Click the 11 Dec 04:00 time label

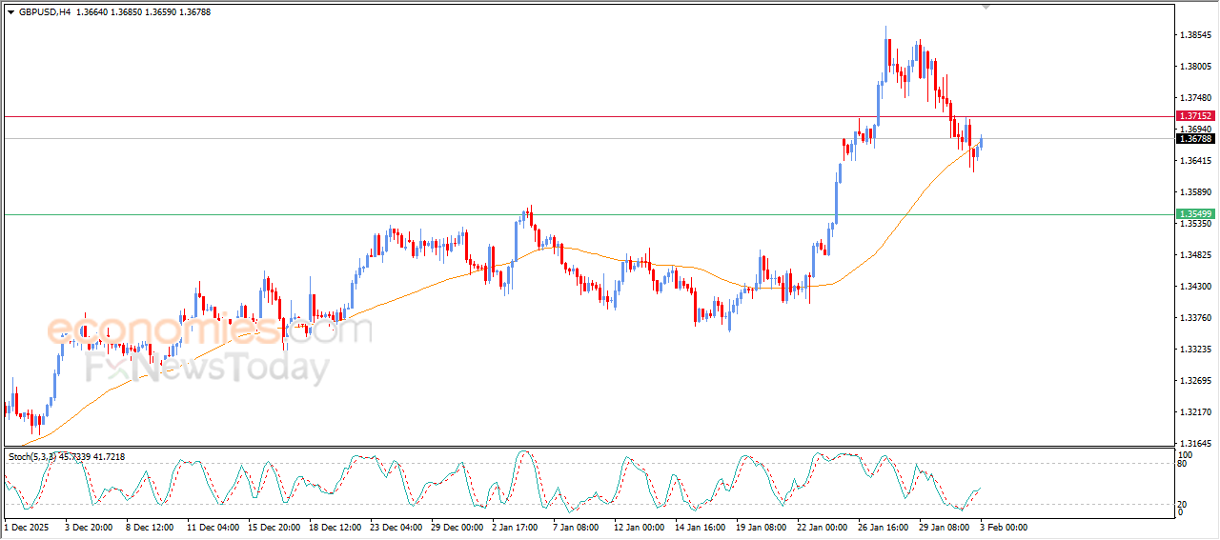click(x=212, y=527)
